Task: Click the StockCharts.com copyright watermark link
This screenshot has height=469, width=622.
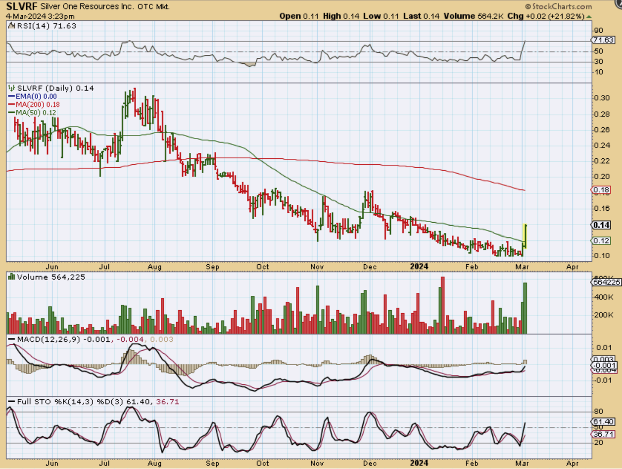Action: pos(559,6)
